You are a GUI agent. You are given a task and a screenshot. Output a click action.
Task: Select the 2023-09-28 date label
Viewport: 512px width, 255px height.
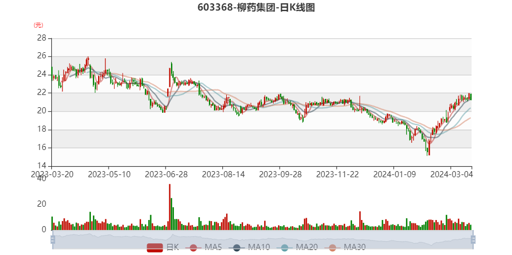point(280,174)
